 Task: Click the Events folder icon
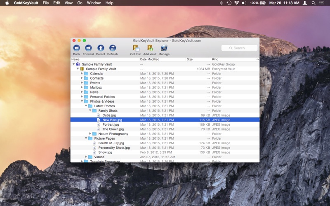tap(86, 83)
